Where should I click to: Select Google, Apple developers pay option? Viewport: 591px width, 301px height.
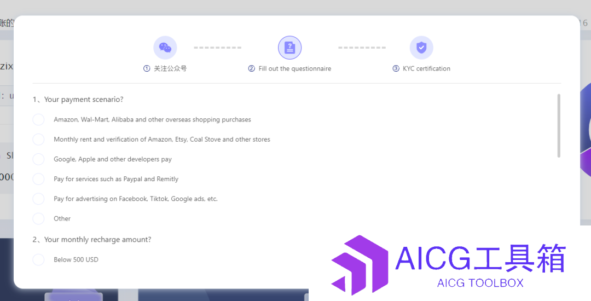38,159
